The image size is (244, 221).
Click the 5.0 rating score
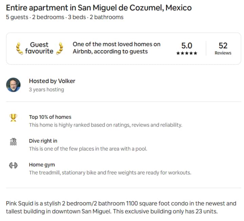[186, 46]
